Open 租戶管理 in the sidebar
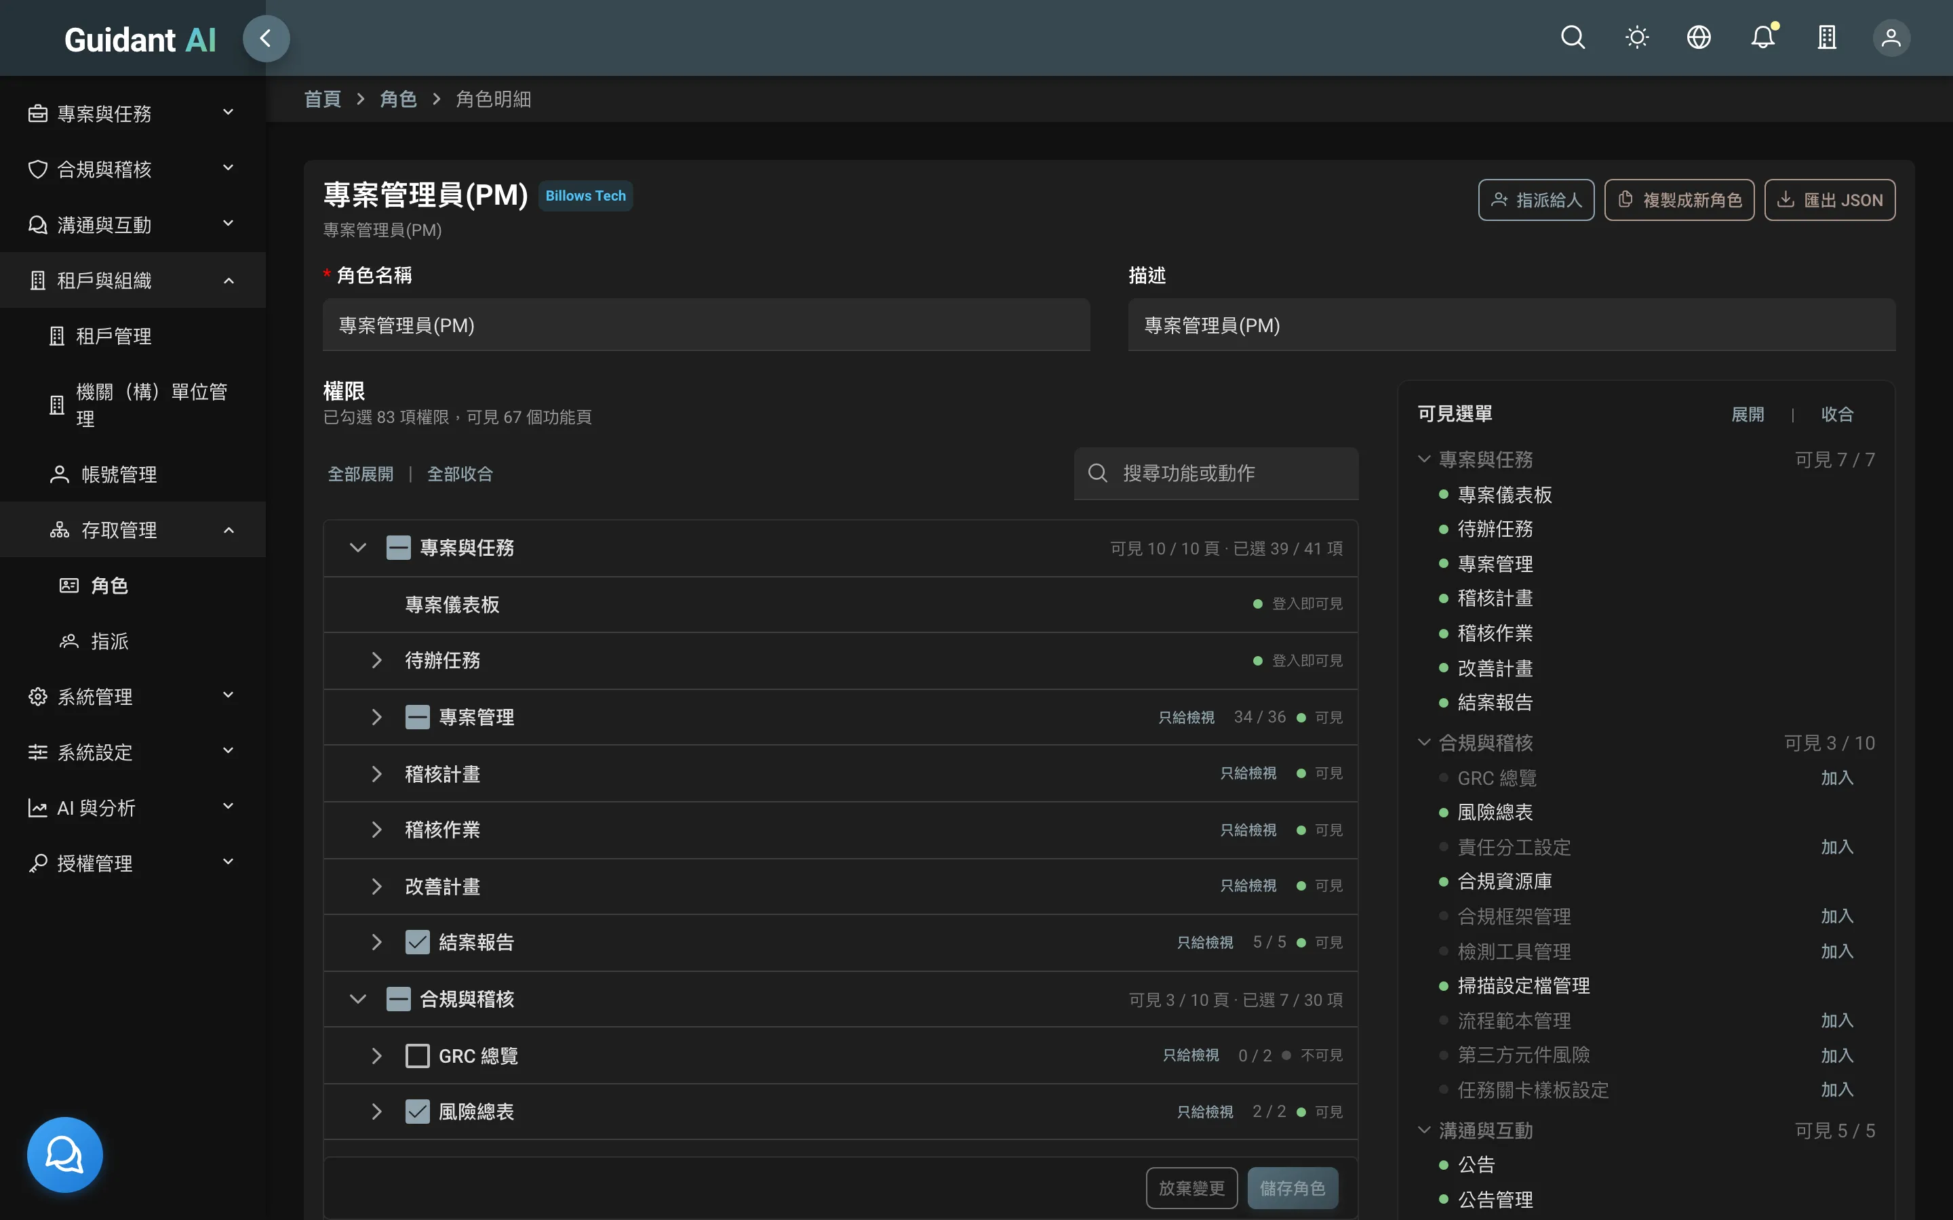This screenshot has height=1220, width=1953. tap(132, 336)
